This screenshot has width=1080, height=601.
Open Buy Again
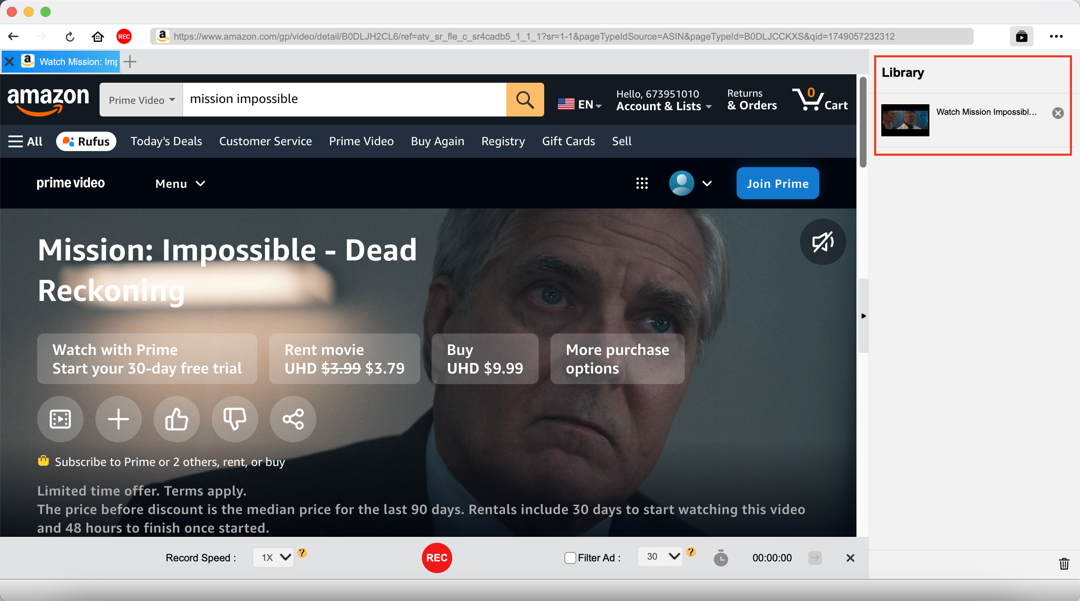pyautogui.click(x=437, y=141)
